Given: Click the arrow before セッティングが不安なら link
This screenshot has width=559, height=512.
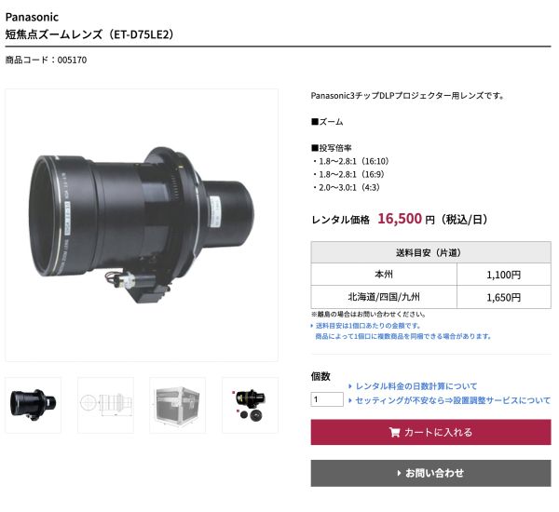Looking at the screenshot, I should 350,400.
